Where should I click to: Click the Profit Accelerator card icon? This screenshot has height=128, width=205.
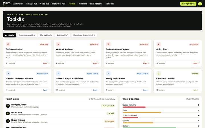(x=8, y=44)
